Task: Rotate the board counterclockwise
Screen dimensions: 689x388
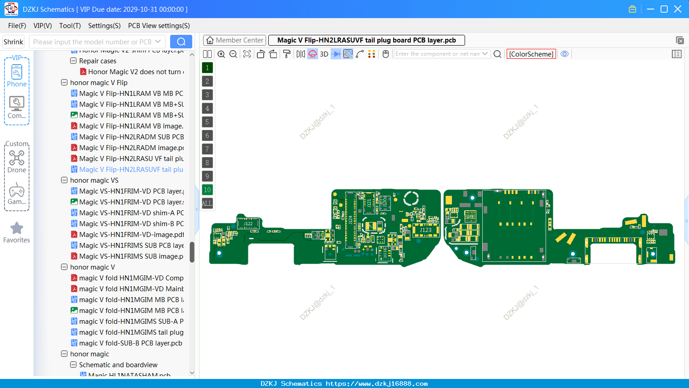Action: click(x=261, y=54)
